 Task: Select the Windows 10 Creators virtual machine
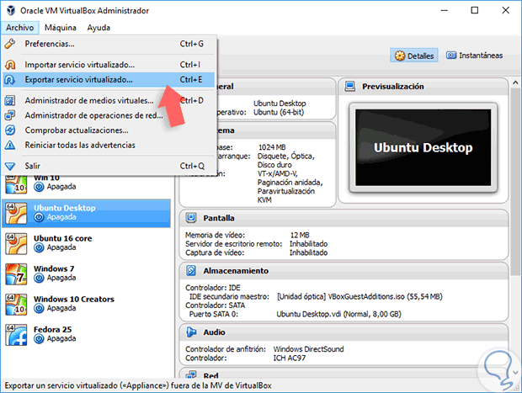click(87, 304)
